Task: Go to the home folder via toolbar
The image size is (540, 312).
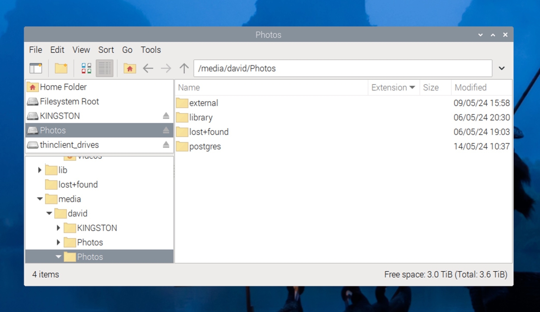Action: (x=129, y=68)
